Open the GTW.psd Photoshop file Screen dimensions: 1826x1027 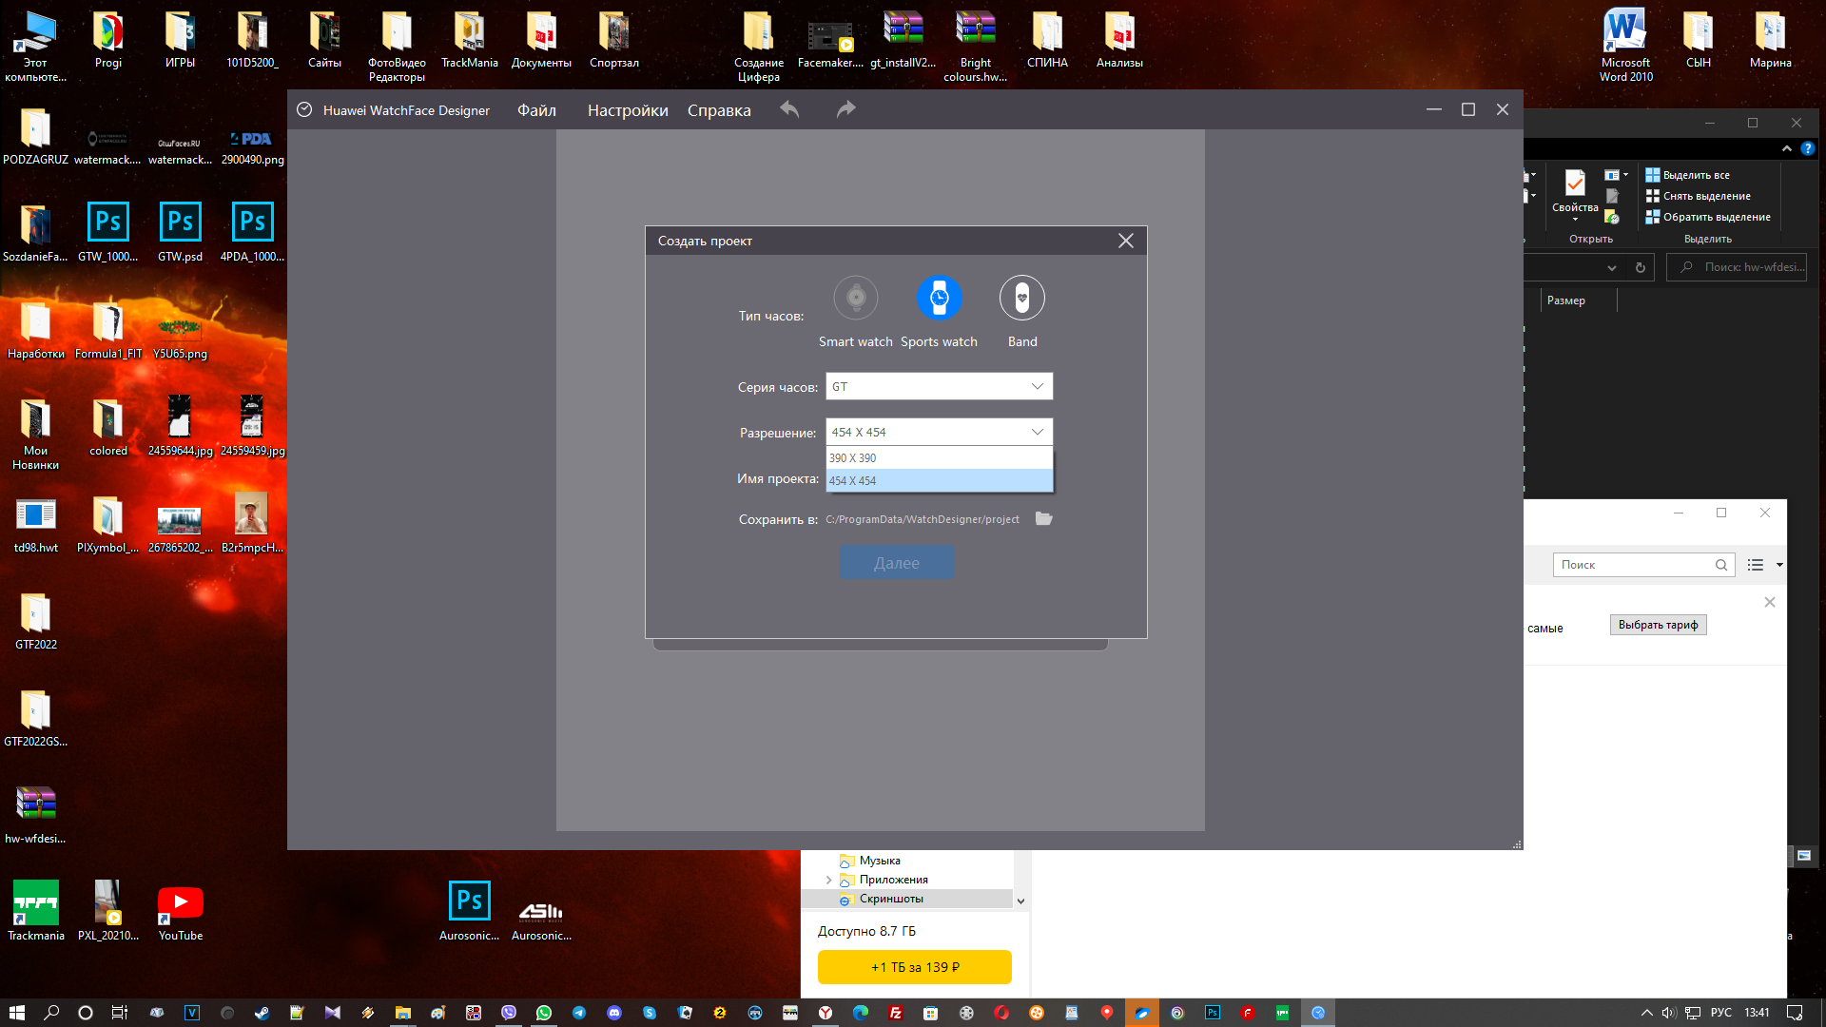(180, 233)
